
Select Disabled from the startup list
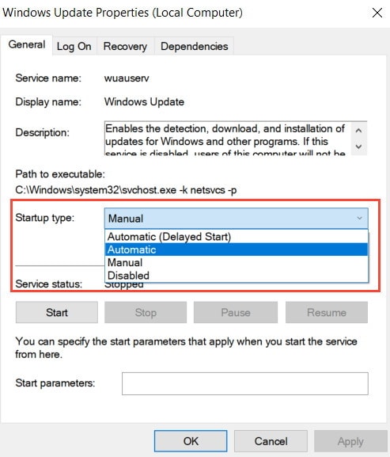coord(236,275)
